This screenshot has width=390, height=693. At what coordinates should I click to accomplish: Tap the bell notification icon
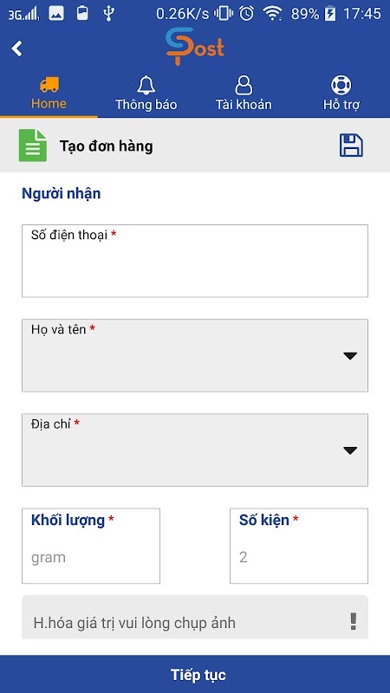pyautogui.click(x=146, y=85)
